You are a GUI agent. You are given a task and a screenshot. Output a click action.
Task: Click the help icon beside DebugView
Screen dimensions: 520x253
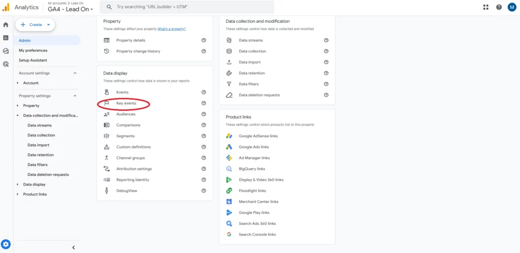204,191
